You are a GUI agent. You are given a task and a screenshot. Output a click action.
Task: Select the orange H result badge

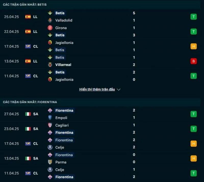click(194, 46)
